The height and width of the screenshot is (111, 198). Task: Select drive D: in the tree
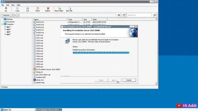[9, 29]
